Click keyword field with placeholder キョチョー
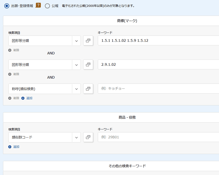The width and height of the screenshot is (219, 175). 158,89
